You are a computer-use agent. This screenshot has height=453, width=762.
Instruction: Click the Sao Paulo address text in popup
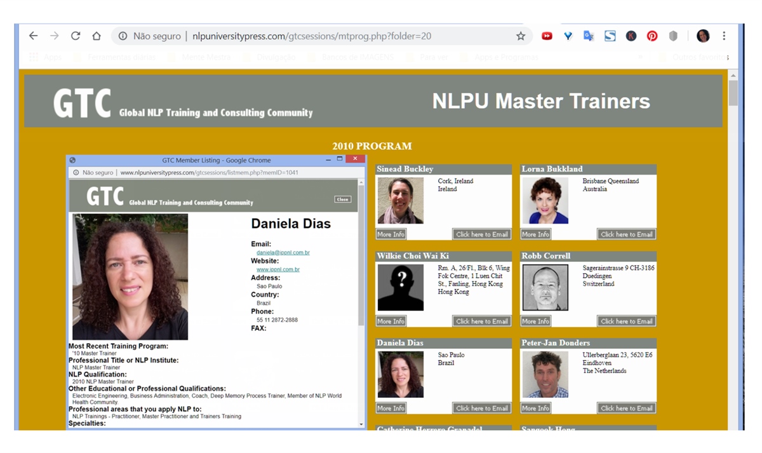pos(269,287)
